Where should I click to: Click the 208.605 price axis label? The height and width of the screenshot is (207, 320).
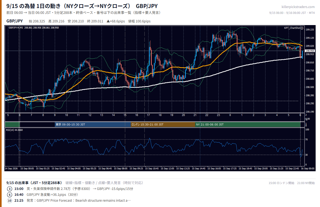pyautogui.click(x=310, y=79)
